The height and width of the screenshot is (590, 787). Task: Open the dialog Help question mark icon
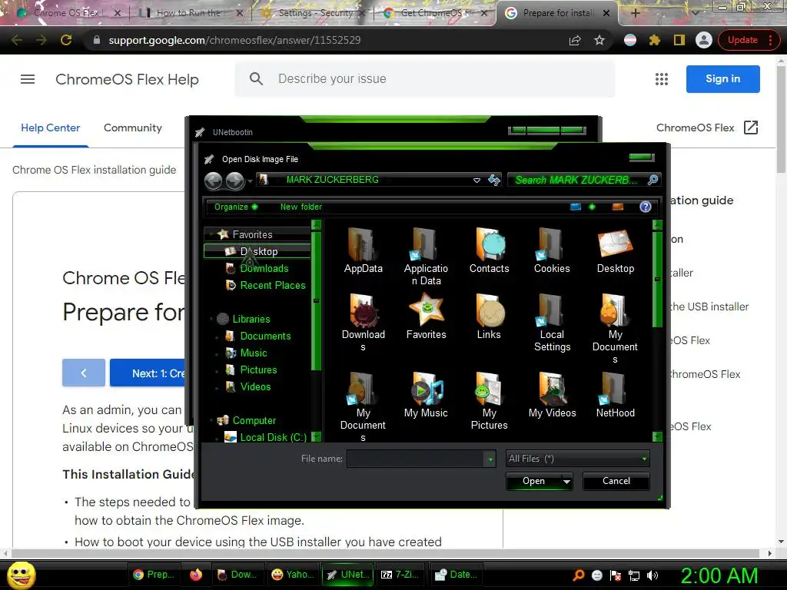[x=646, y=207]
